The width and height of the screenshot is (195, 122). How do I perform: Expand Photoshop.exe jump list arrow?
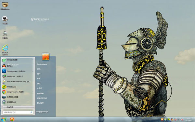(x=33, y=71)
